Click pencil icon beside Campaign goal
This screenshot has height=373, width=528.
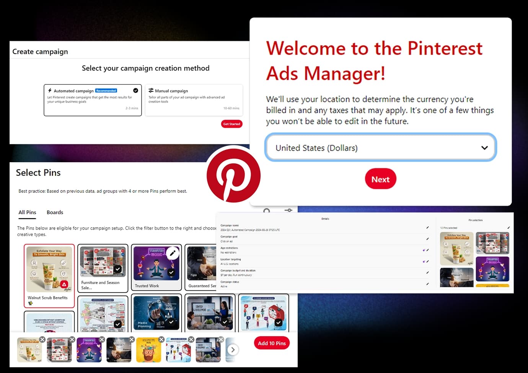[427, 239]
